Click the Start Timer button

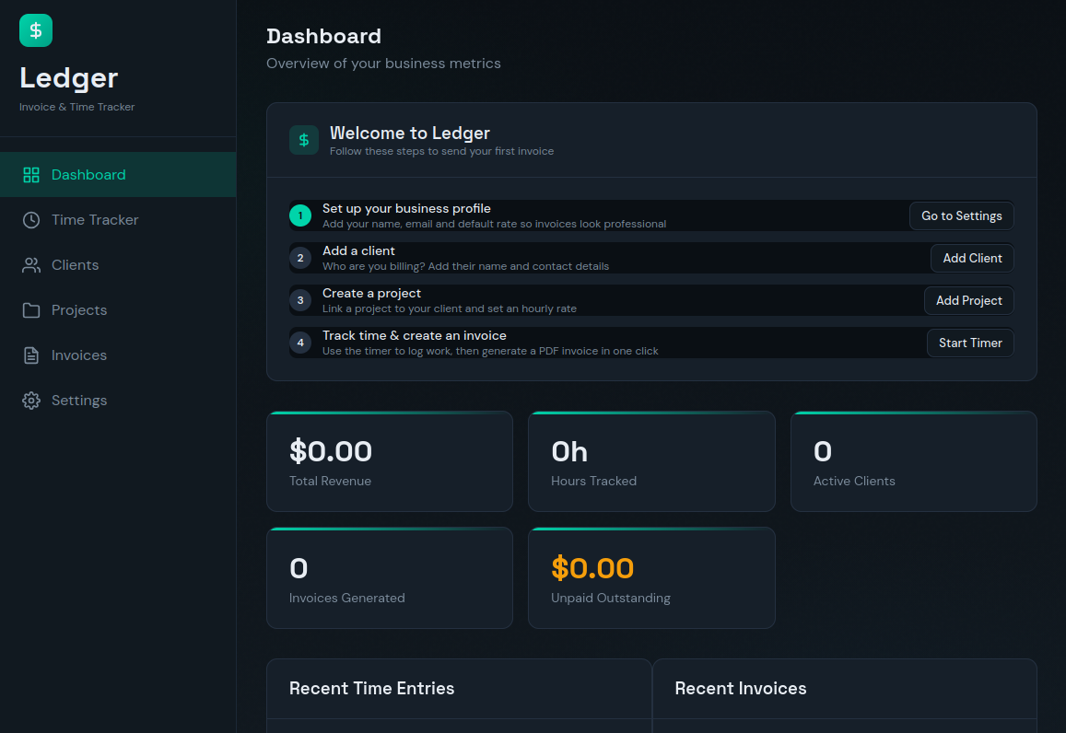click(x=970, y=343)
